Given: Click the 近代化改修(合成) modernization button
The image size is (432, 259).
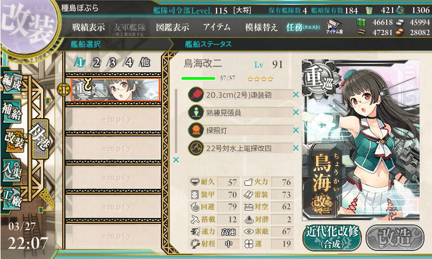Looking at the screenshot, I should point(332,238).
